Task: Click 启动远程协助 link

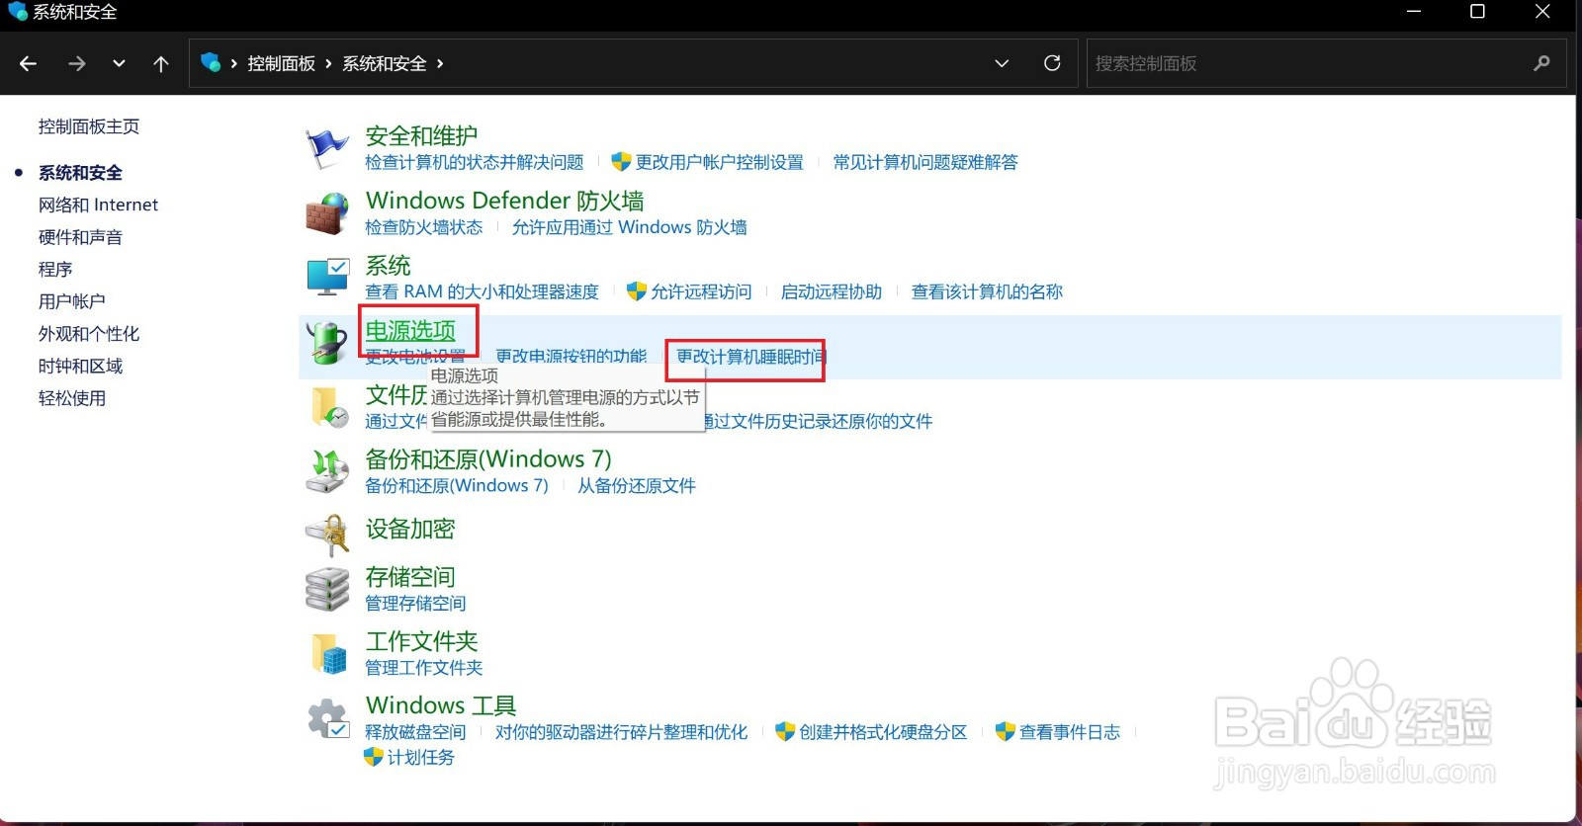Action: point(832,291)
